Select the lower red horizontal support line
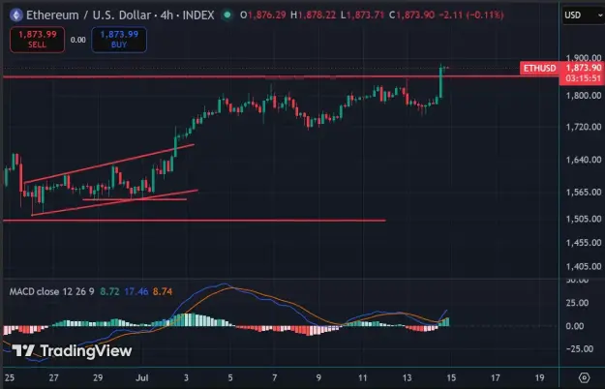The image size is (605, 389). click(195, 221)
